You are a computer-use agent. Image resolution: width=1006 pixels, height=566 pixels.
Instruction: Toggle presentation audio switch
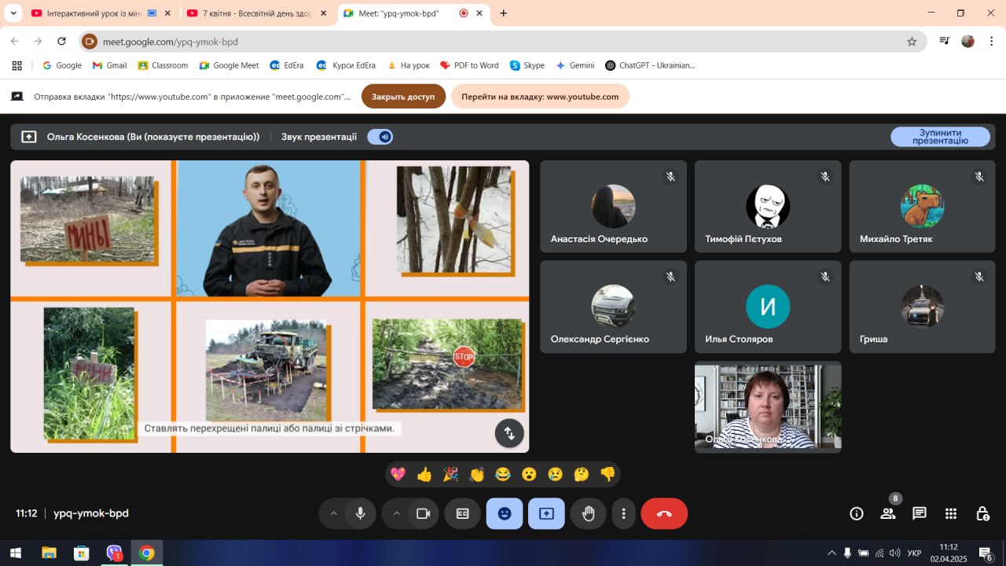(x=380, y=137)
